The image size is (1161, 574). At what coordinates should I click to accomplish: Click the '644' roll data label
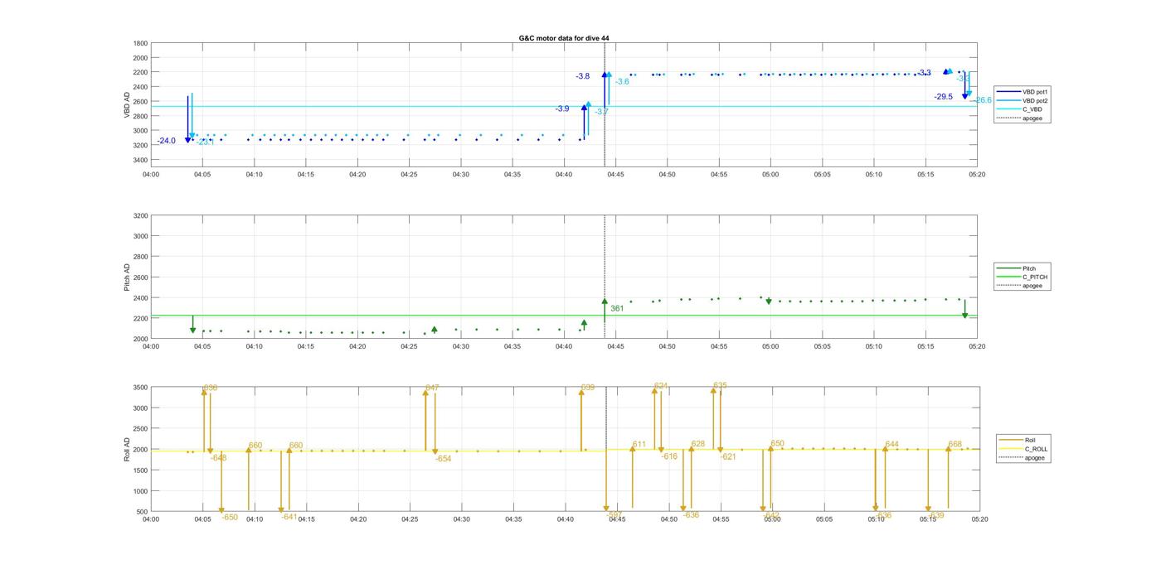891,445
